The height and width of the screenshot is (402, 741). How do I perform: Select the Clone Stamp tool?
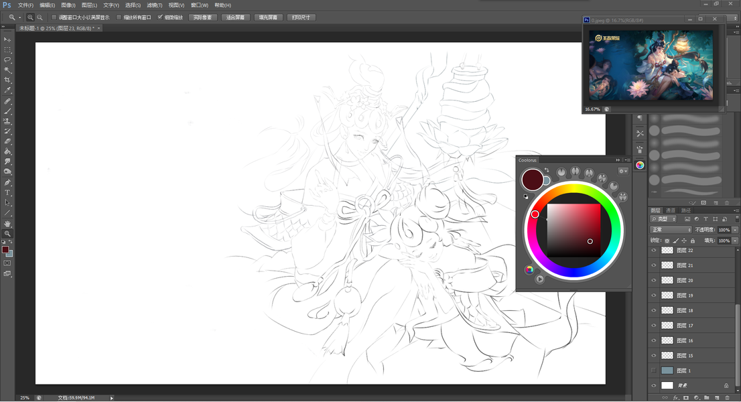point(7,121)
